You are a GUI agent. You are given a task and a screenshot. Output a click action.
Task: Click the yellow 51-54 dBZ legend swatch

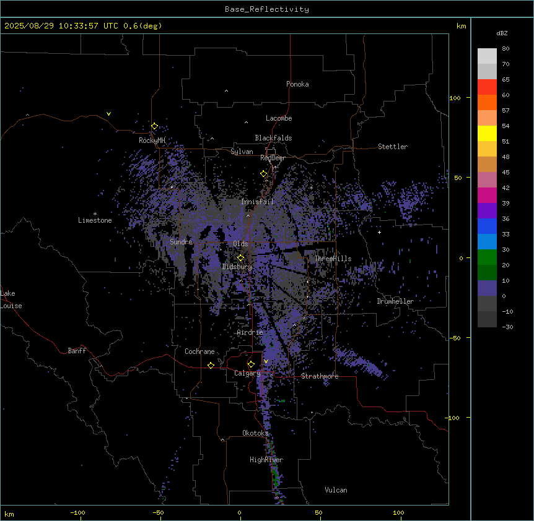coord(487,133)
